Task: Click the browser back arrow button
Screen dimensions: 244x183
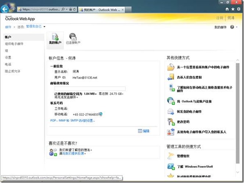Action: pos(5,9)
